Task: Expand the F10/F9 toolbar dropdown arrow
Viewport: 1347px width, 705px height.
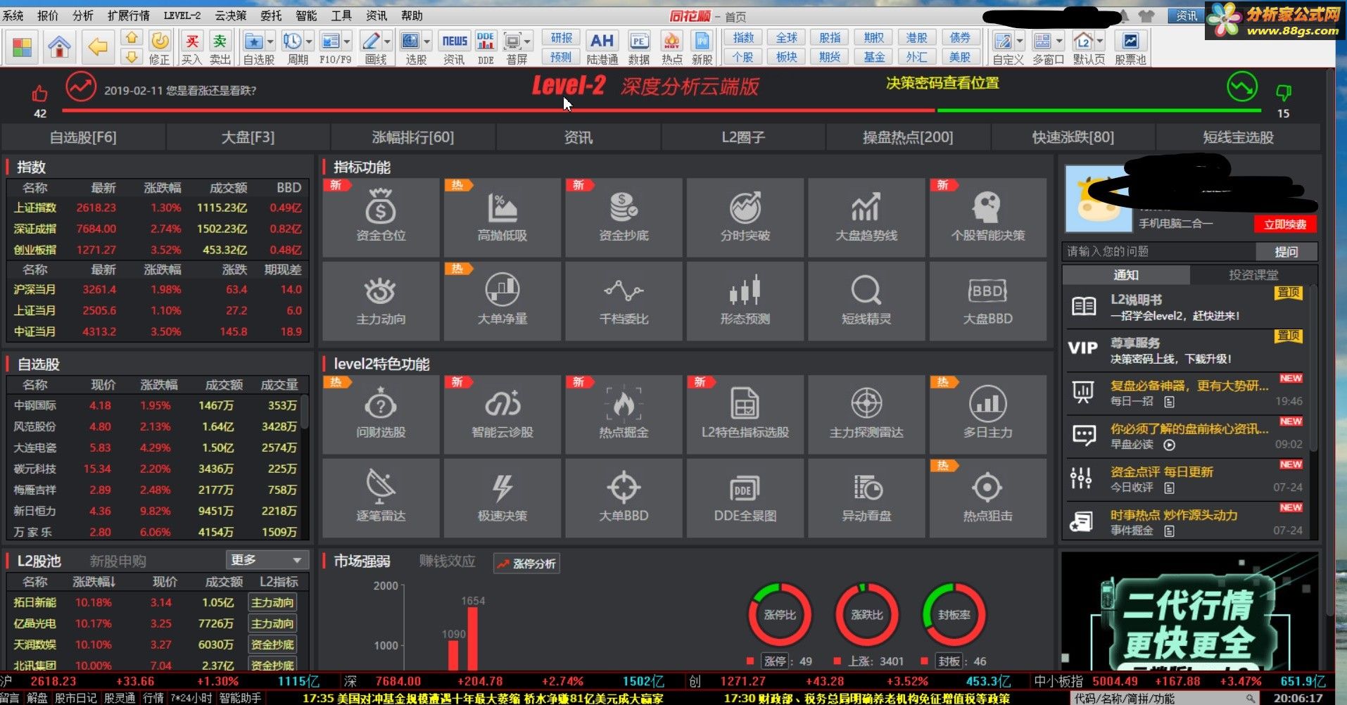Action: tap(347, 42)
